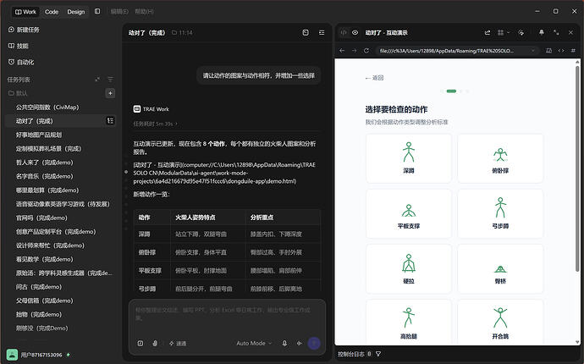The image size is (584, 364).
Task: Open task 创意产品定制平台 (完成demo)
Action: pyautogui.click(x=56, y=231)
